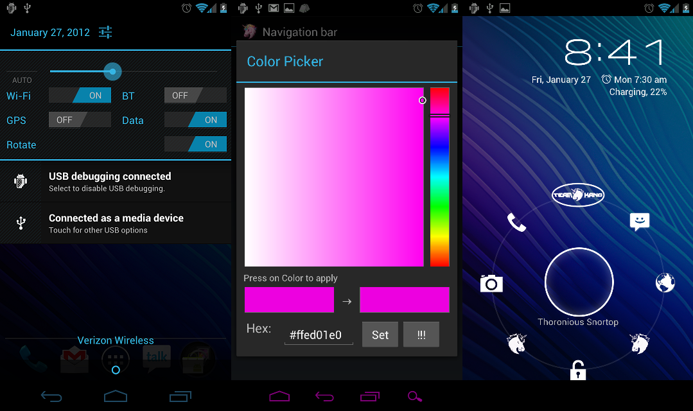Tap the Camera lockscreen target

click(491, 283)
